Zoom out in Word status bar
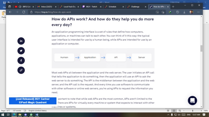 pyautogui.click(x=184, y=111)
